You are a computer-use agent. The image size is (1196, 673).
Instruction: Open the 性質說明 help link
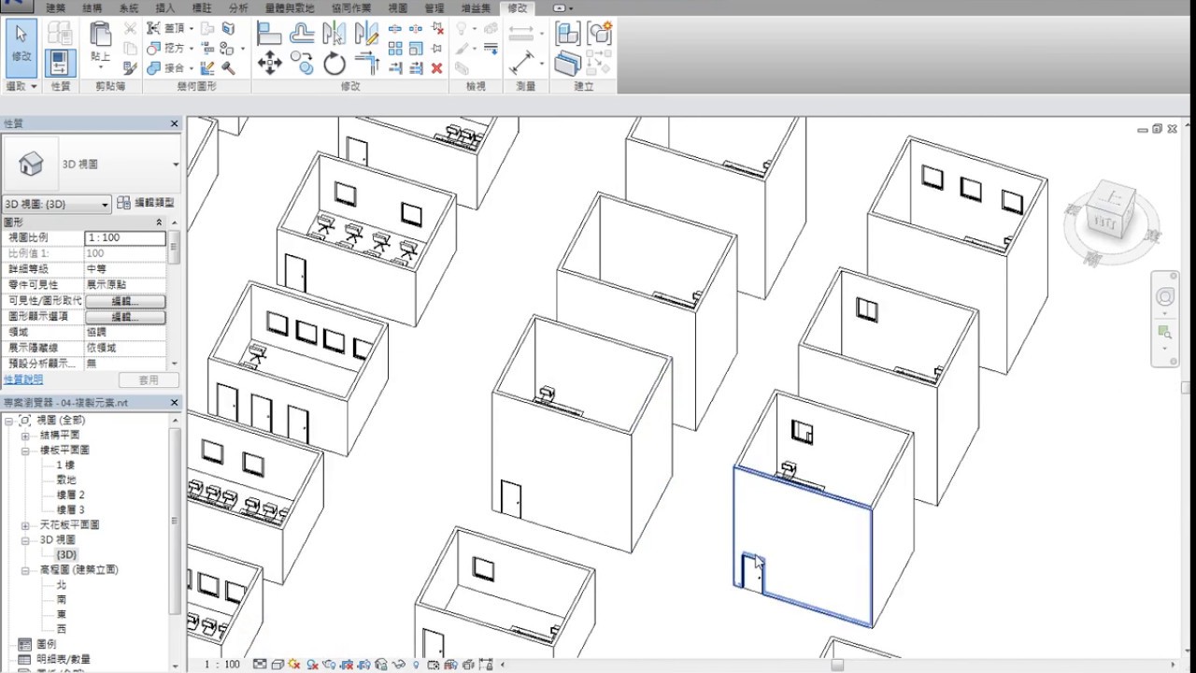[22, 379]
